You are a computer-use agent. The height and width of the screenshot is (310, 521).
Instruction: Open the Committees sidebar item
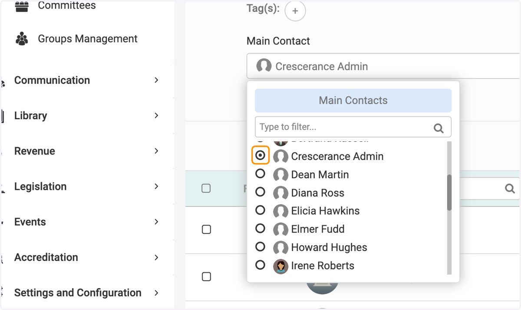click(67, 6)
